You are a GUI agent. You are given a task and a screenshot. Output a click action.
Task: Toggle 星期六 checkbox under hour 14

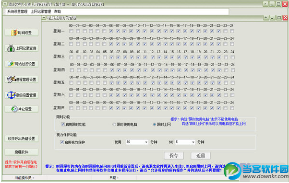coord(166,95)
